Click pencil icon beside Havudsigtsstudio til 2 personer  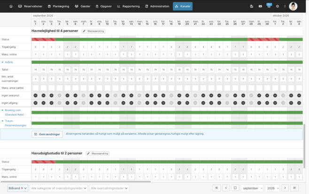(88, 154)
